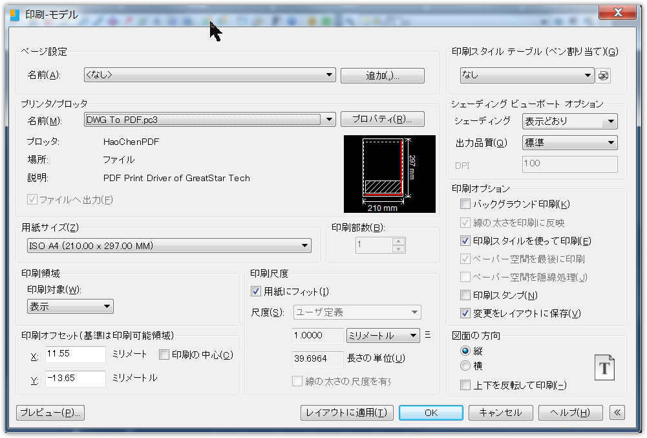The width and height of the screenshot is (647, 438).
Task: Open the printer name DWG To PDF.pc3 dropdown
Action: click(x=210, y=120)
